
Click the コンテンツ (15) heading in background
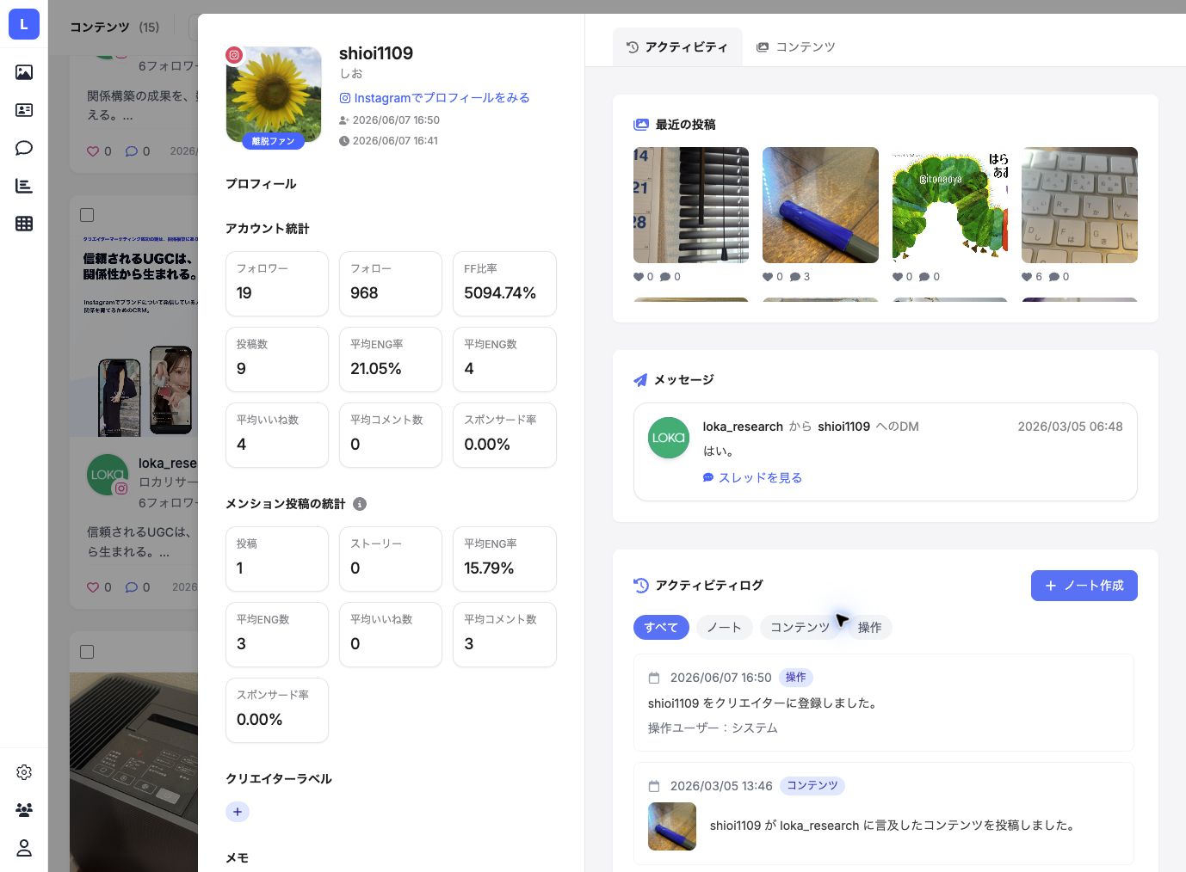(x=114, y=28)
